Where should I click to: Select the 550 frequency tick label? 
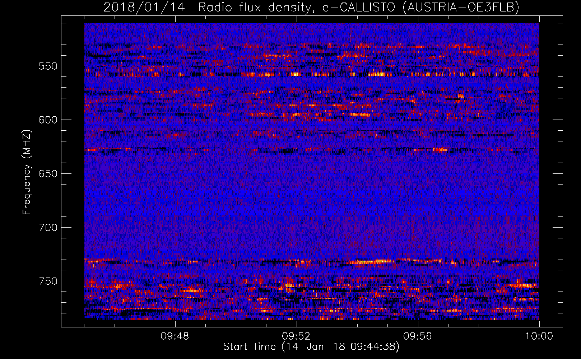click(48, 66)
